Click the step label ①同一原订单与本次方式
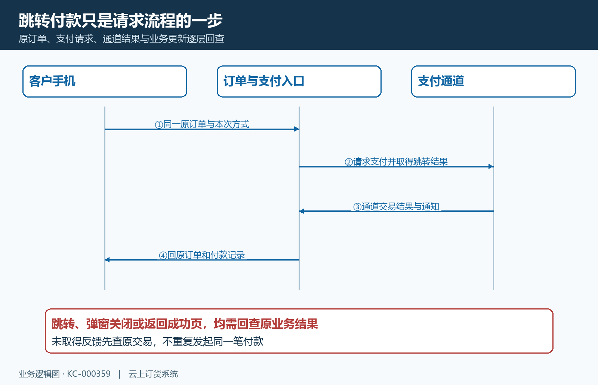 point(202,124)
